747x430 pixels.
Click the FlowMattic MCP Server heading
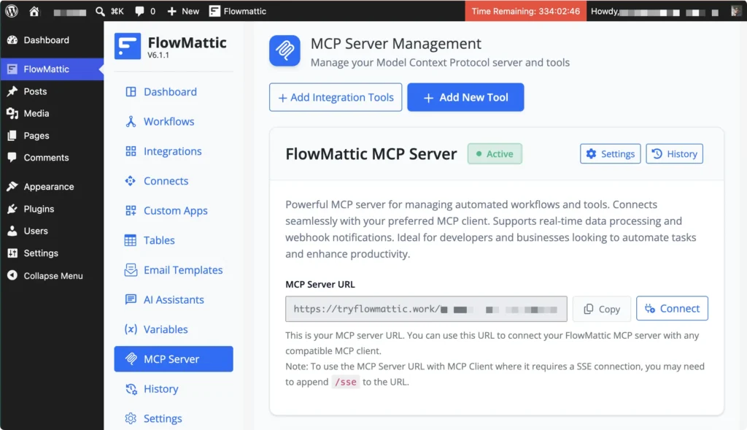[x=371, y=154]
